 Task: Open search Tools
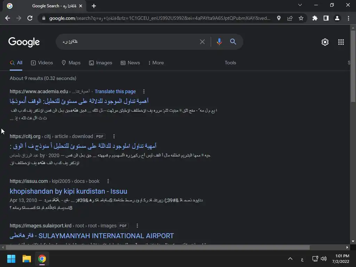click(x=230, y=63)
